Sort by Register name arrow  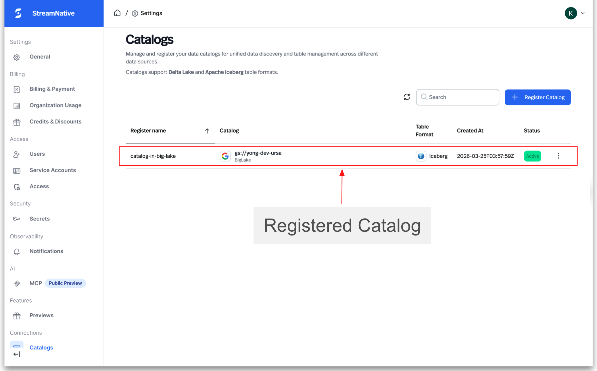[x=207, y=131]
